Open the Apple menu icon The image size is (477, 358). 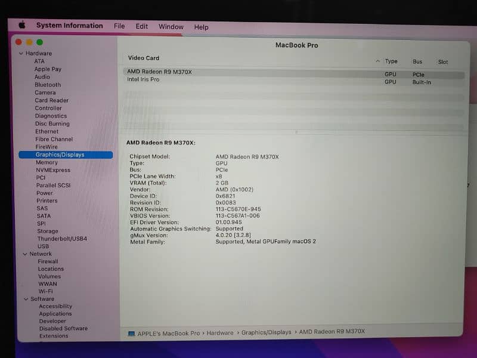pos(22,26)
